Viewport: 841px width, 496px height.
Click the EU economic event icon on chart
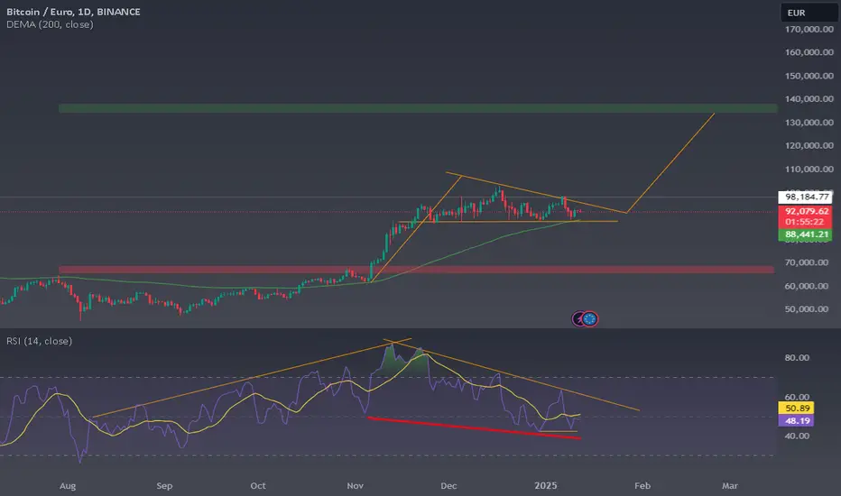pos(589,319)
